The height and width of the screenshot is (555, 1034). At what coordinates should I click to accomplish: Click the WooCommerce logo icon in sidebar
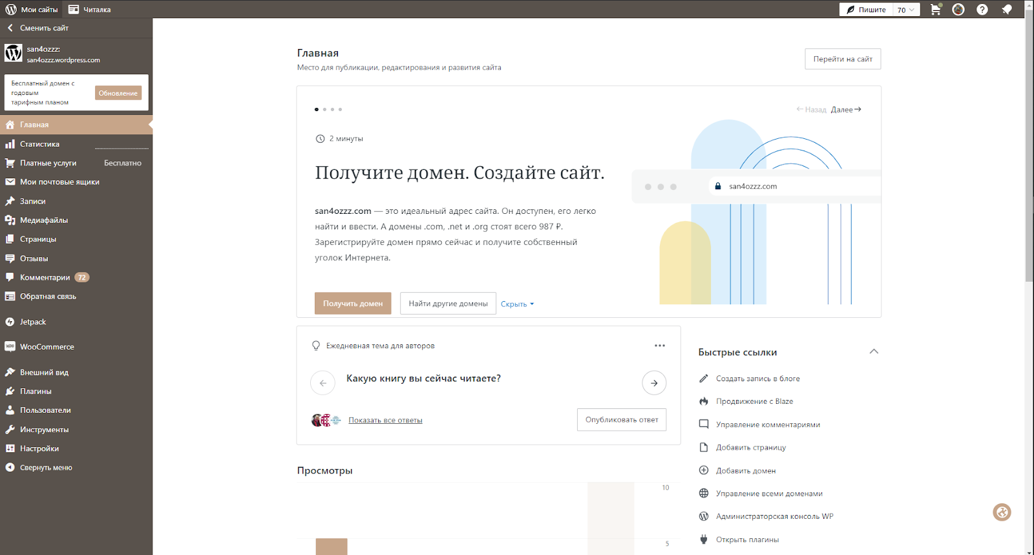pos(10,347)
